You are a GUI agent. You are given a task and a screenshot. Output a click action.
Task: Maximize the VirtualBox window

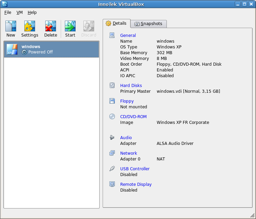245,4
